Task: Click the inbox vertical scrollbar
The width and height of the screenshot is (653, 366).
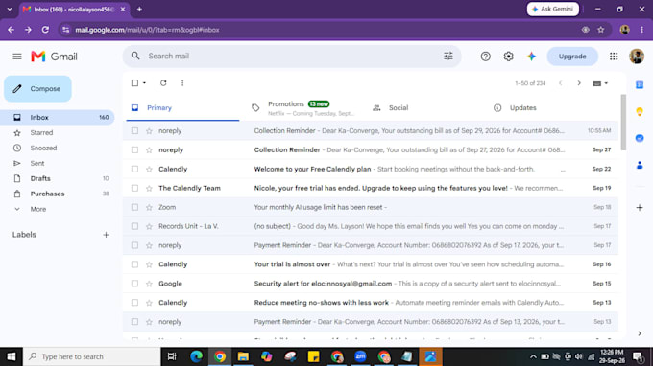Action: pos(623,123)
